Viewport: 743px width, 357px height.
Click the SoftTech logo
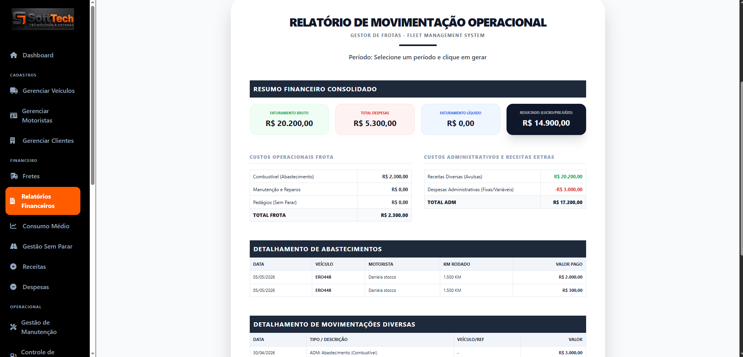(x=43, y=19)
